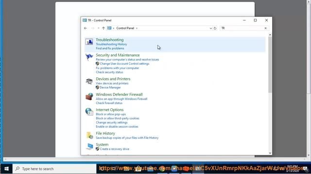Click the System computer icon
311x174 pixels.
tap(89, 146)
